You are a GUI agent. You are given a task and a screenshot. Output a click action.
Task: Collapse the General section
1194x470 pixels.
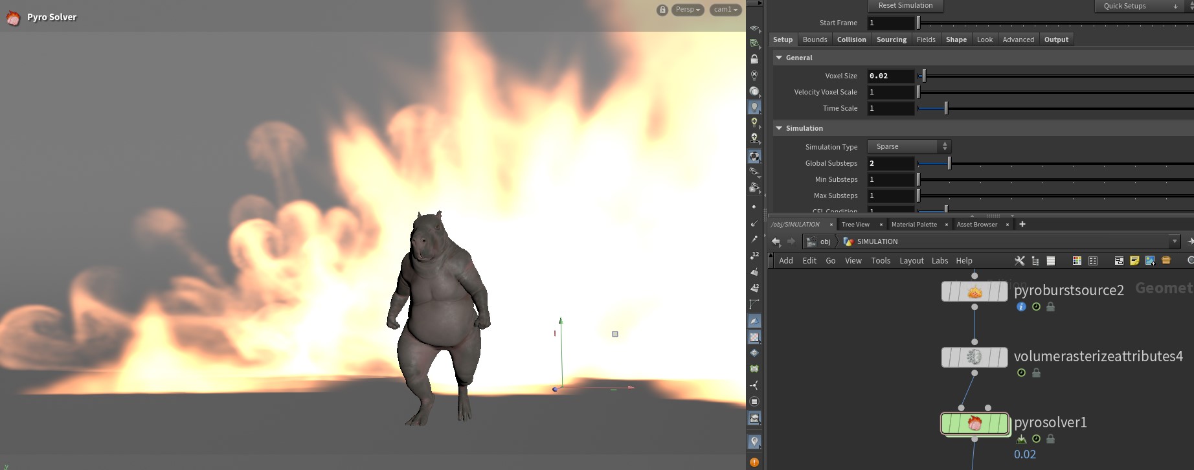coord(779,58)
